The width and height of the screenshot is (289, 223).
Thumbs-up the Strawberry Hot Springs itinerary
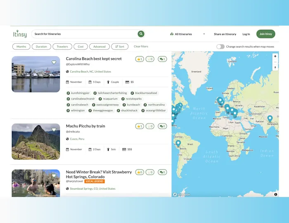coord(140,172)
